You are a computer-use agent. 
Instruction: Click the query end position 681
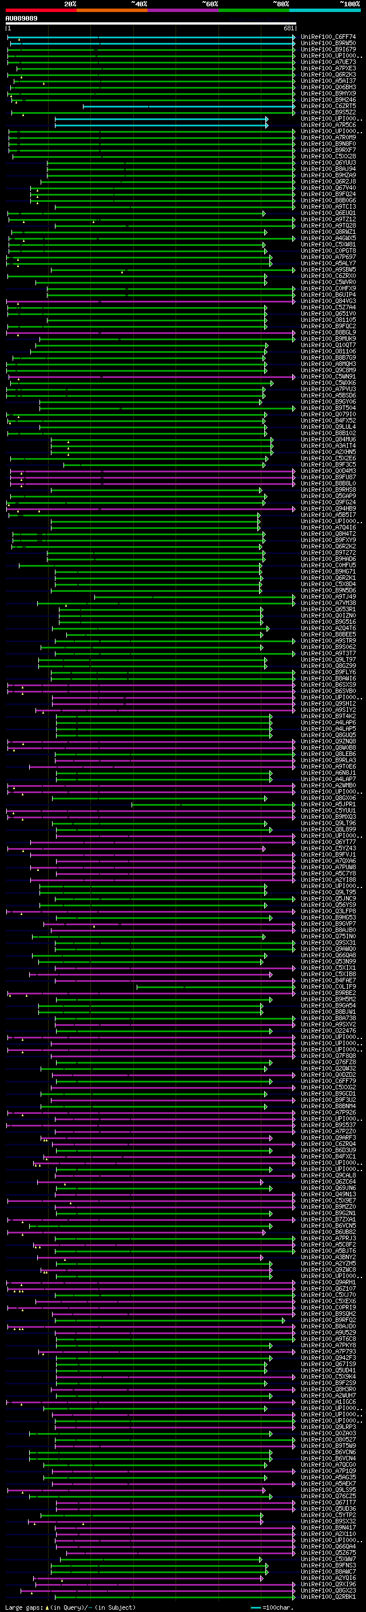click(x=288, y=29)
